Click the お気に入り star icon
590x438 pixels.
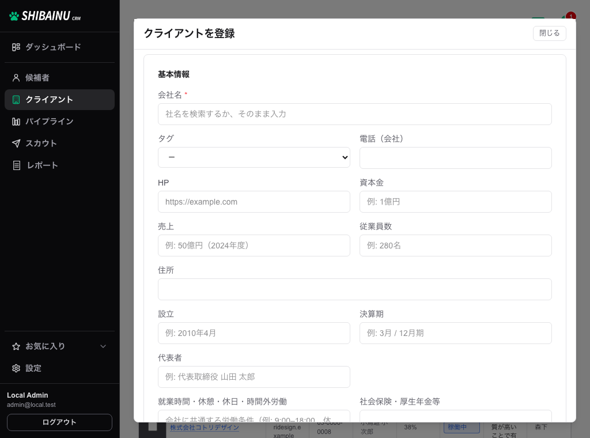click(x=16, y=346)
